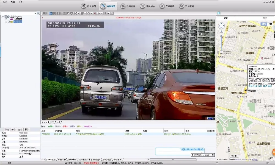Open the 系统 menu

5,2
